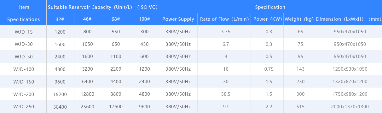Click the 46# column header
Screen dimensions: 382x113
[88, 19]
